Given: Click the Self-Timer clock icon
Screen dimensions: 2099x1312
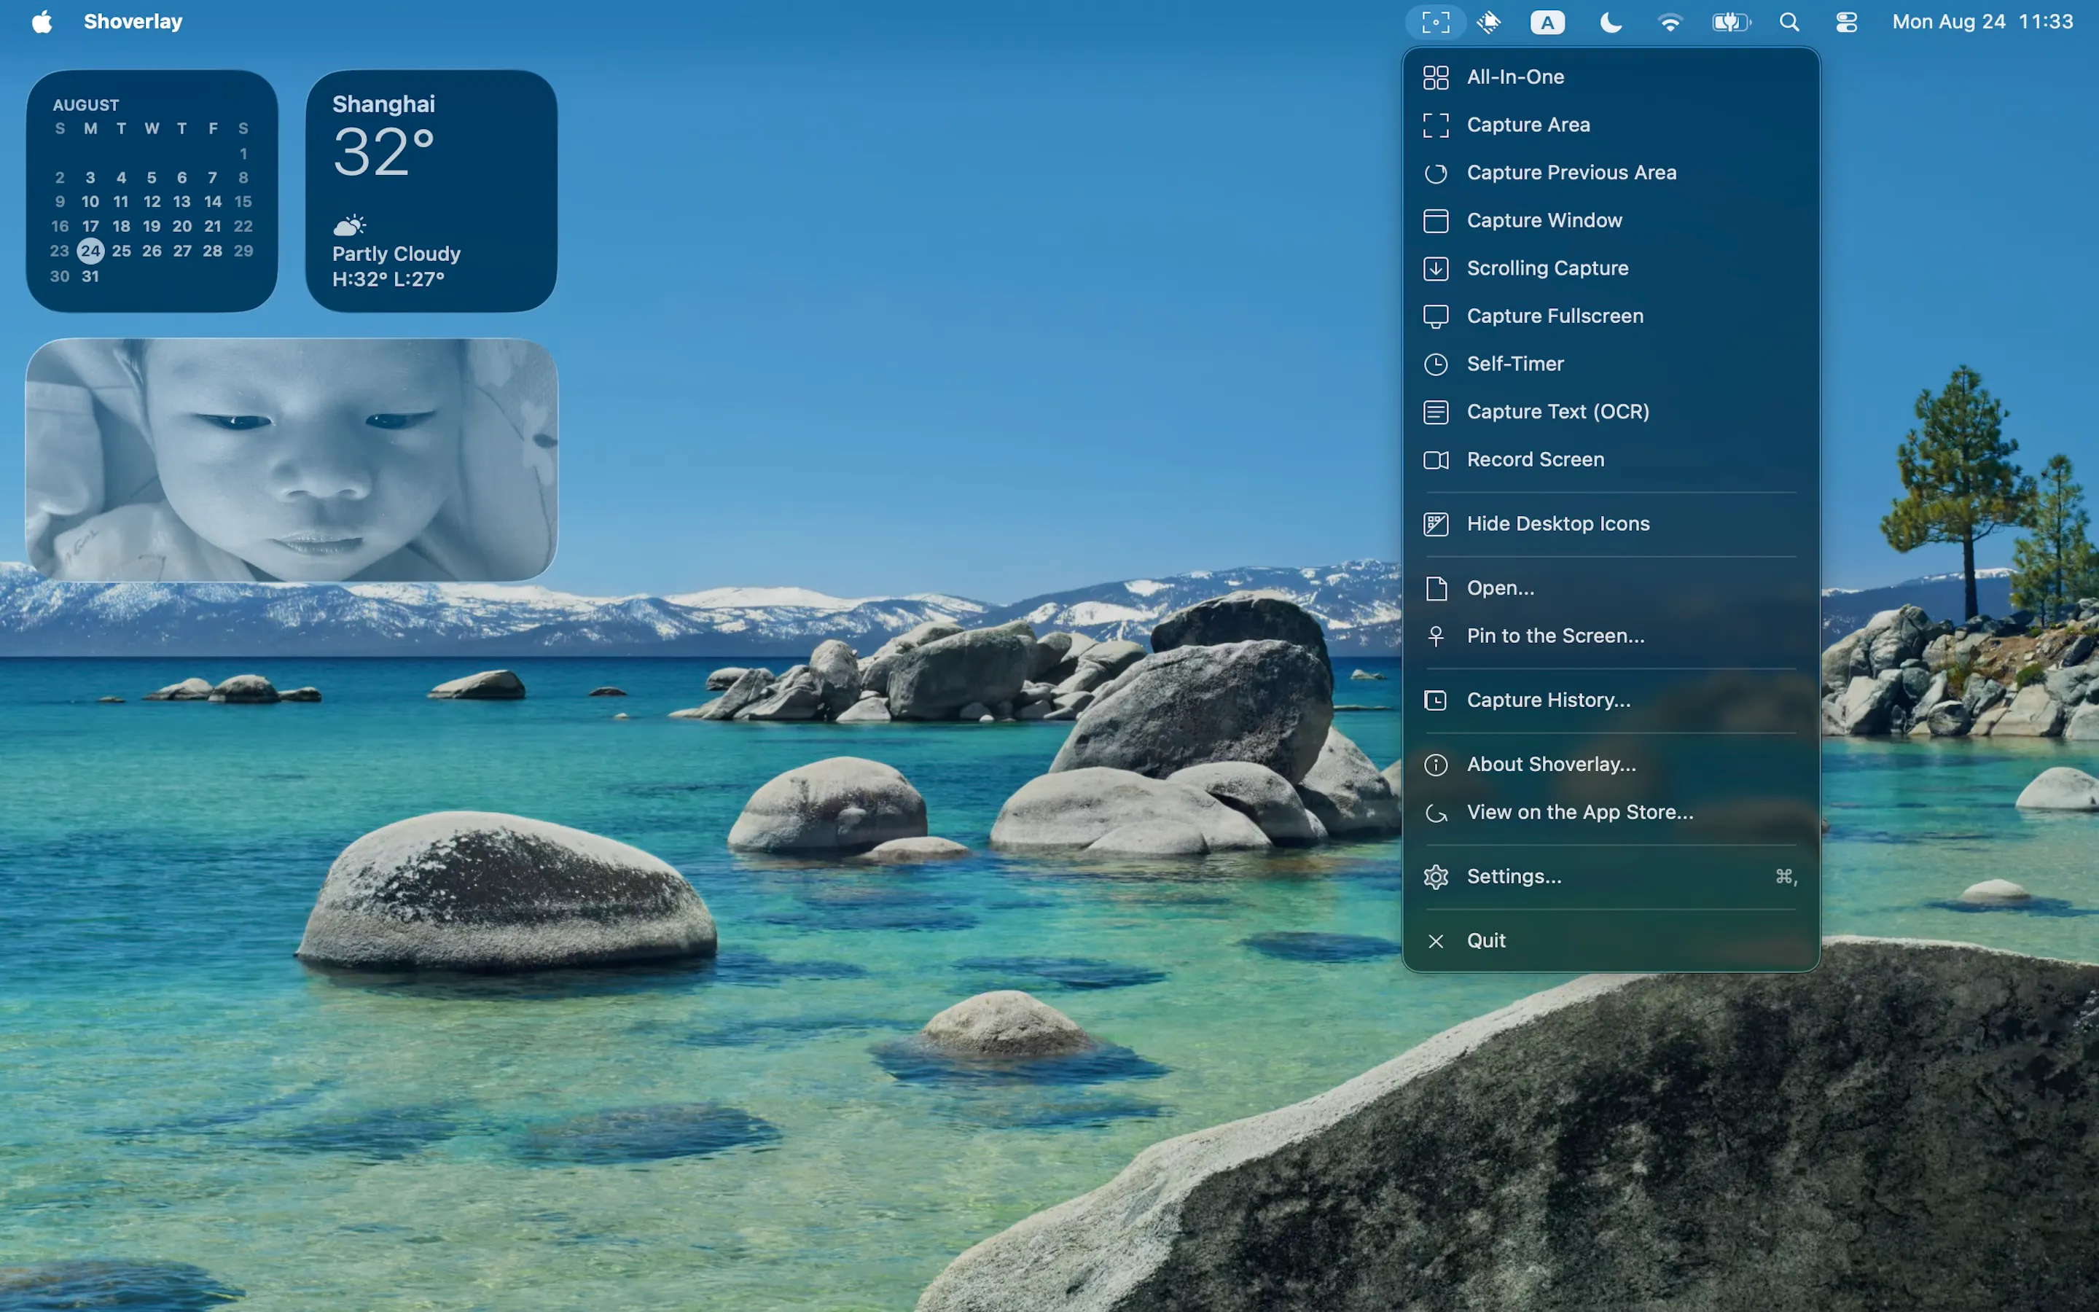Looking at the screenshot, I should (x=1436, y=364).
